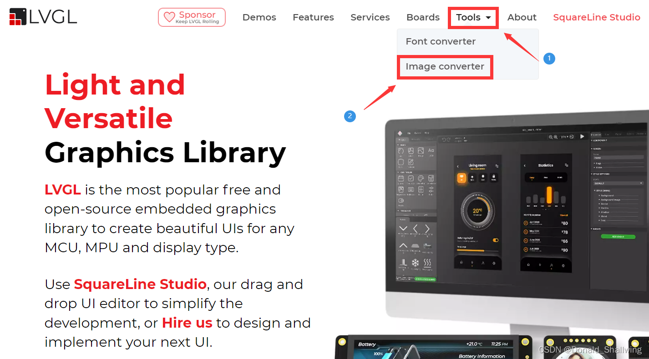Click the red LVGL link in the paragraph

click(x=63, y=189)
